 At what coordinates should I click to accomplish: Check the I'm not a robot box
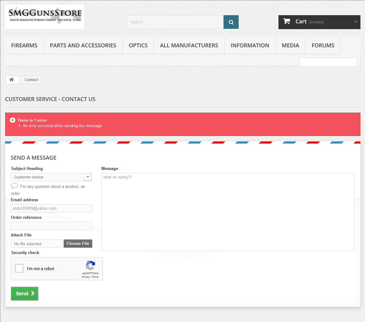click(19, 268)
